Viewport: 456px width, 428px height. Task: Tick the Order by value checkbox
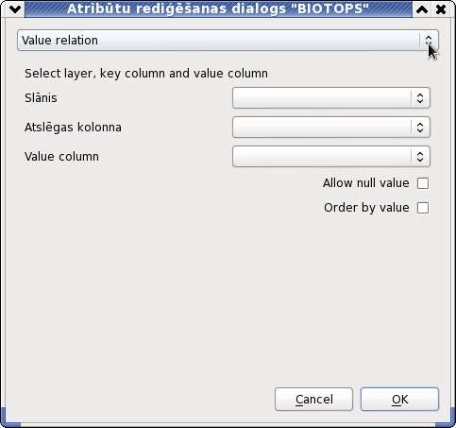pyautogui.click(x=423, y=208)
